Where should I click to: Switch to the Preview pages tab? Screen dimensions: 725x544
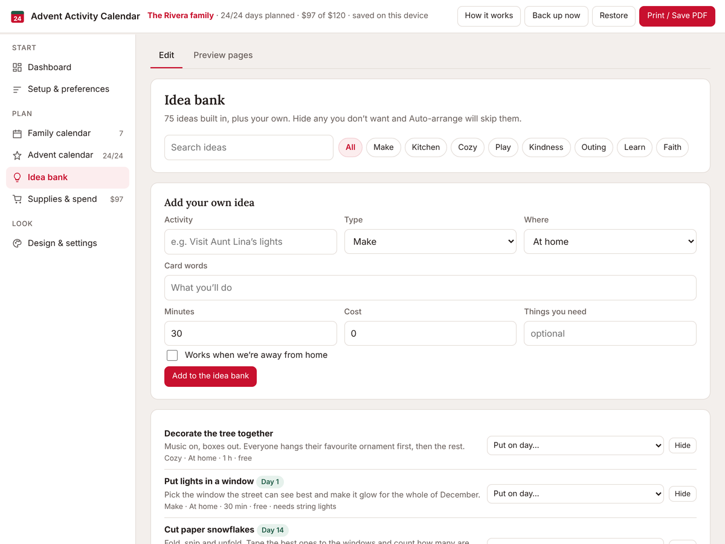[x=223, y=55]
